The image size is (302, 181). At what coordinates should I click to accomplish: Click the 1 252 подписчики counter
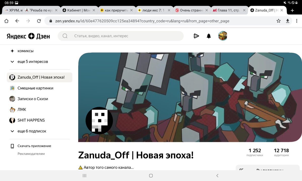tap(255, 152)
